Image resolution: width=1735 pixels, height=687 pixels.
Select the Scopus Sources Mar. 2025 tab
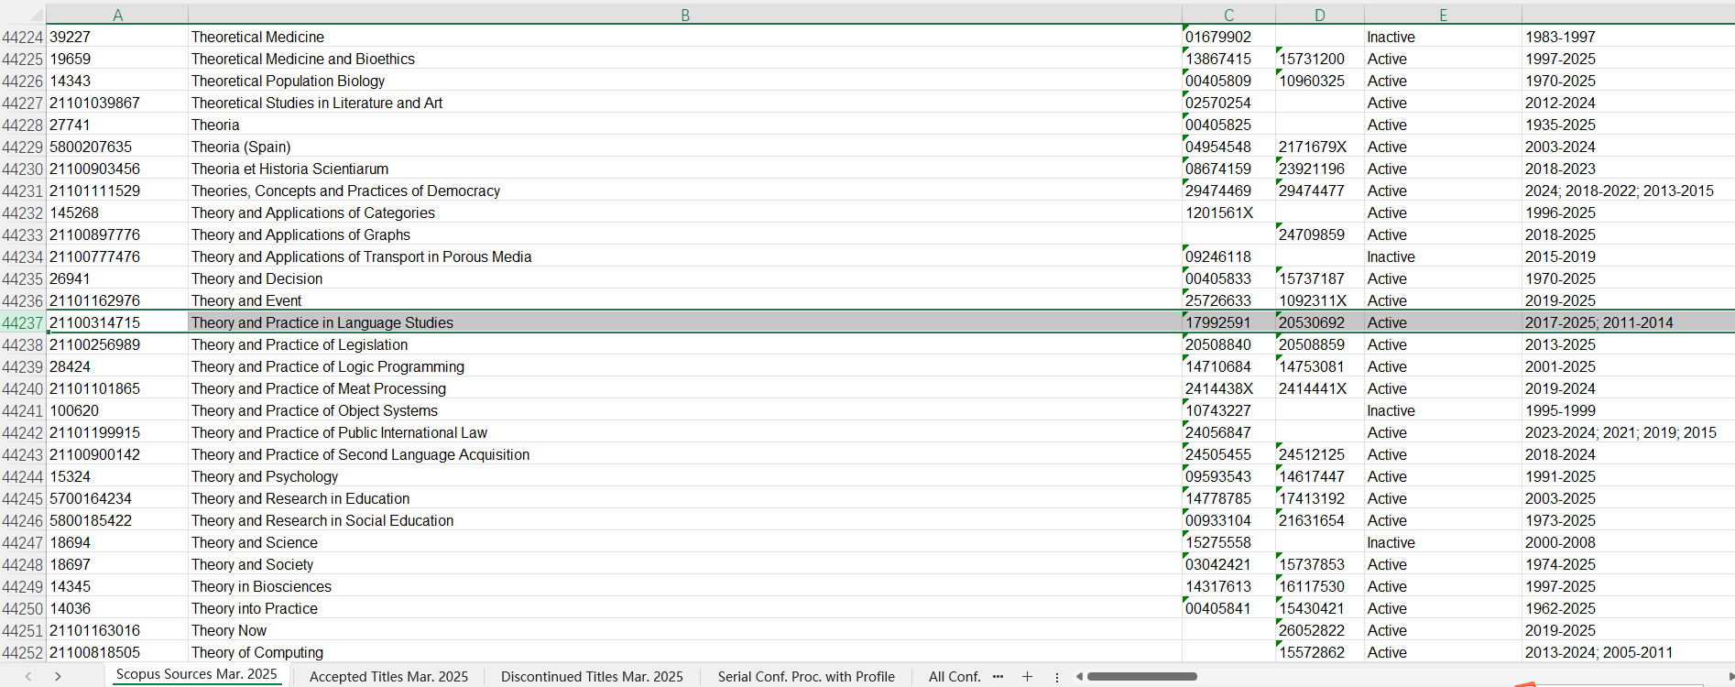click(x=196, y=674)
